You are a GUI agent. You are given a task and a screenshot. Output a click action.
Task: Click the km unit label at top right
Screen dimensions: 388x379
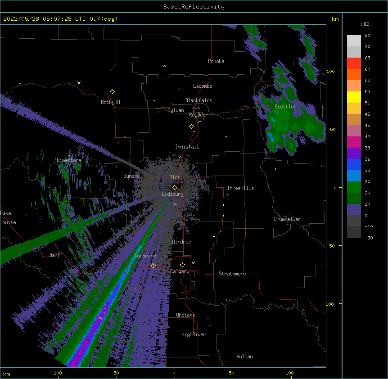335,19
